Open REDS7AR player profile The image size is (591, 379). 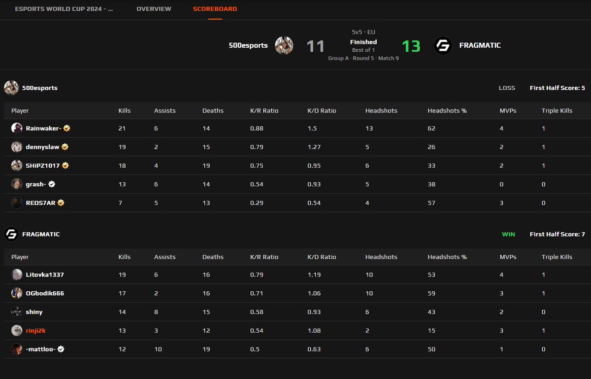[x=41, y=203]
